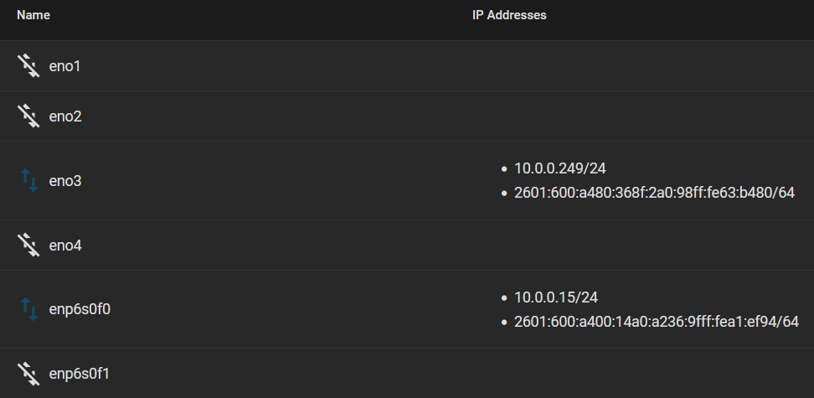This screenshot has height=398, width=814.
Task: Click the active traffic arrows icon for enp6s0f0
Action: point(28,309)
